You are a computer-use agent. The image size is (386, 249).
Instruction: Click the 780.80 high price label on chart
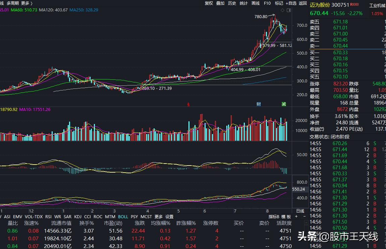261,17
